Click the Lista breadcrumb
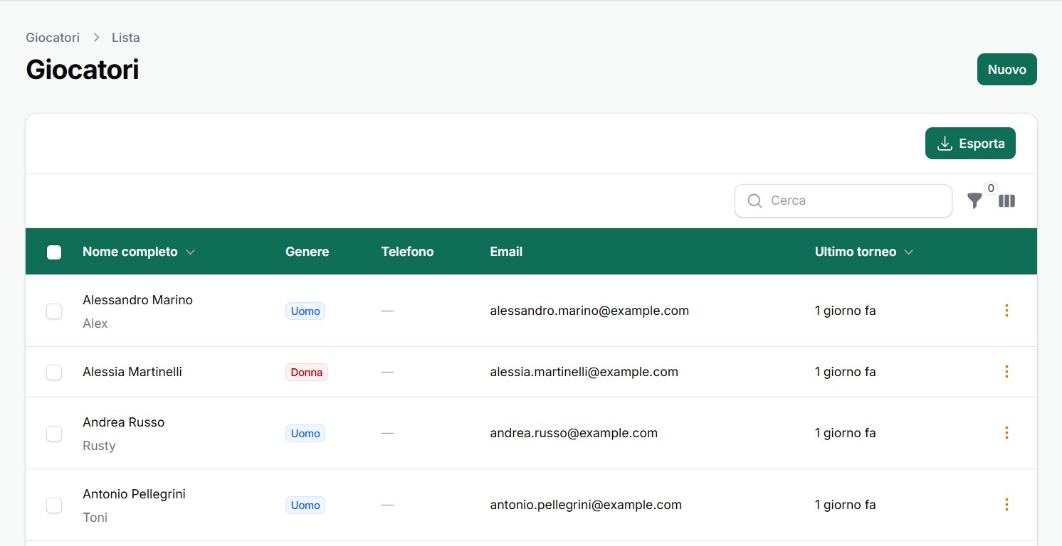The width and height of the screenshot is (1062, 546). pyautogui.click(x=126, y=38)
